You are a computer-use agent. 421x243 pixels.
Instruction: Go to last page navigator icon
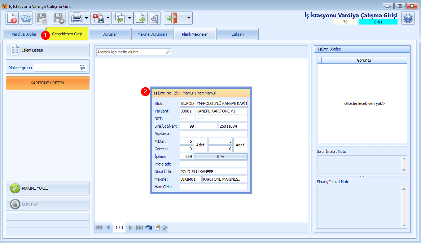(139, 227)
